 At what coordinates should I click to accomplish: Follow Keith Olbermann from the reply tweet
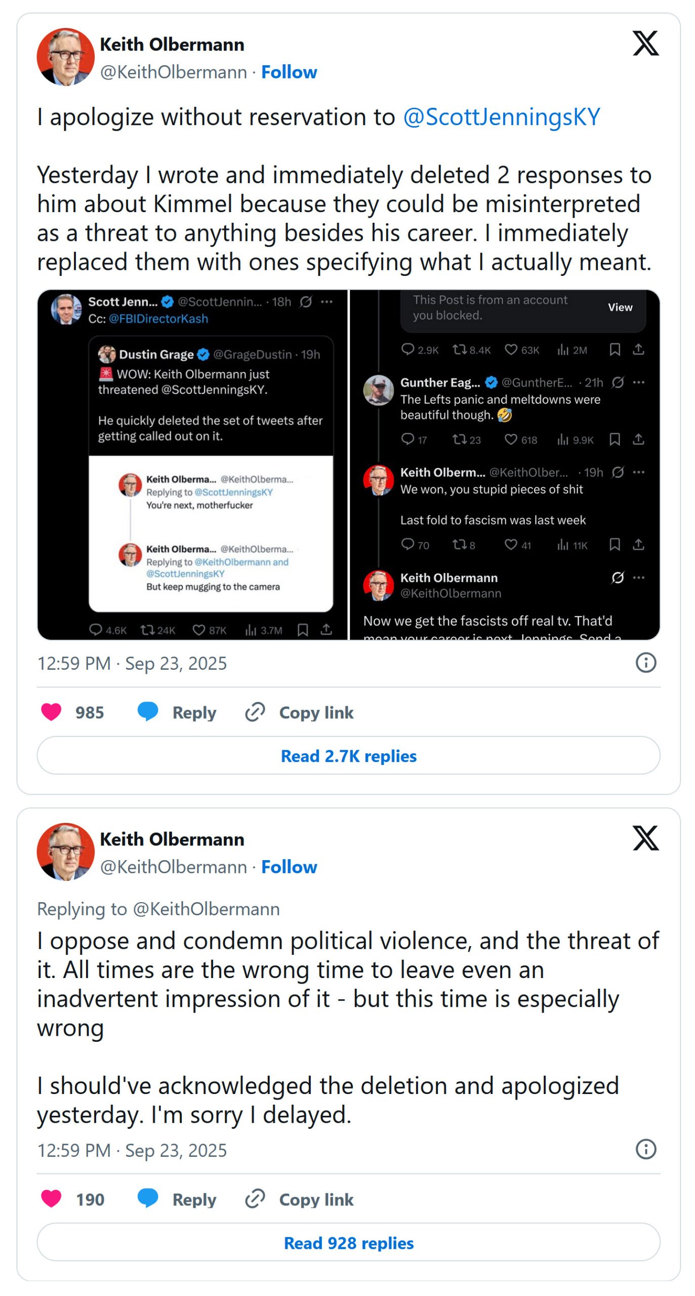(x=289, y=867)
